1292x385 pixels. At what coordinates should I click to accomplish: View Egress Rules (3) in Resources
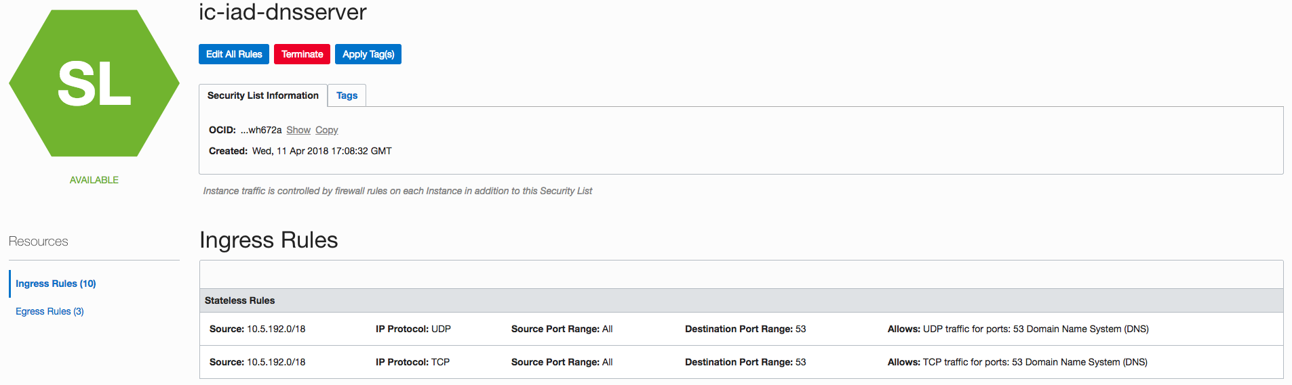[x=50, y=311]
